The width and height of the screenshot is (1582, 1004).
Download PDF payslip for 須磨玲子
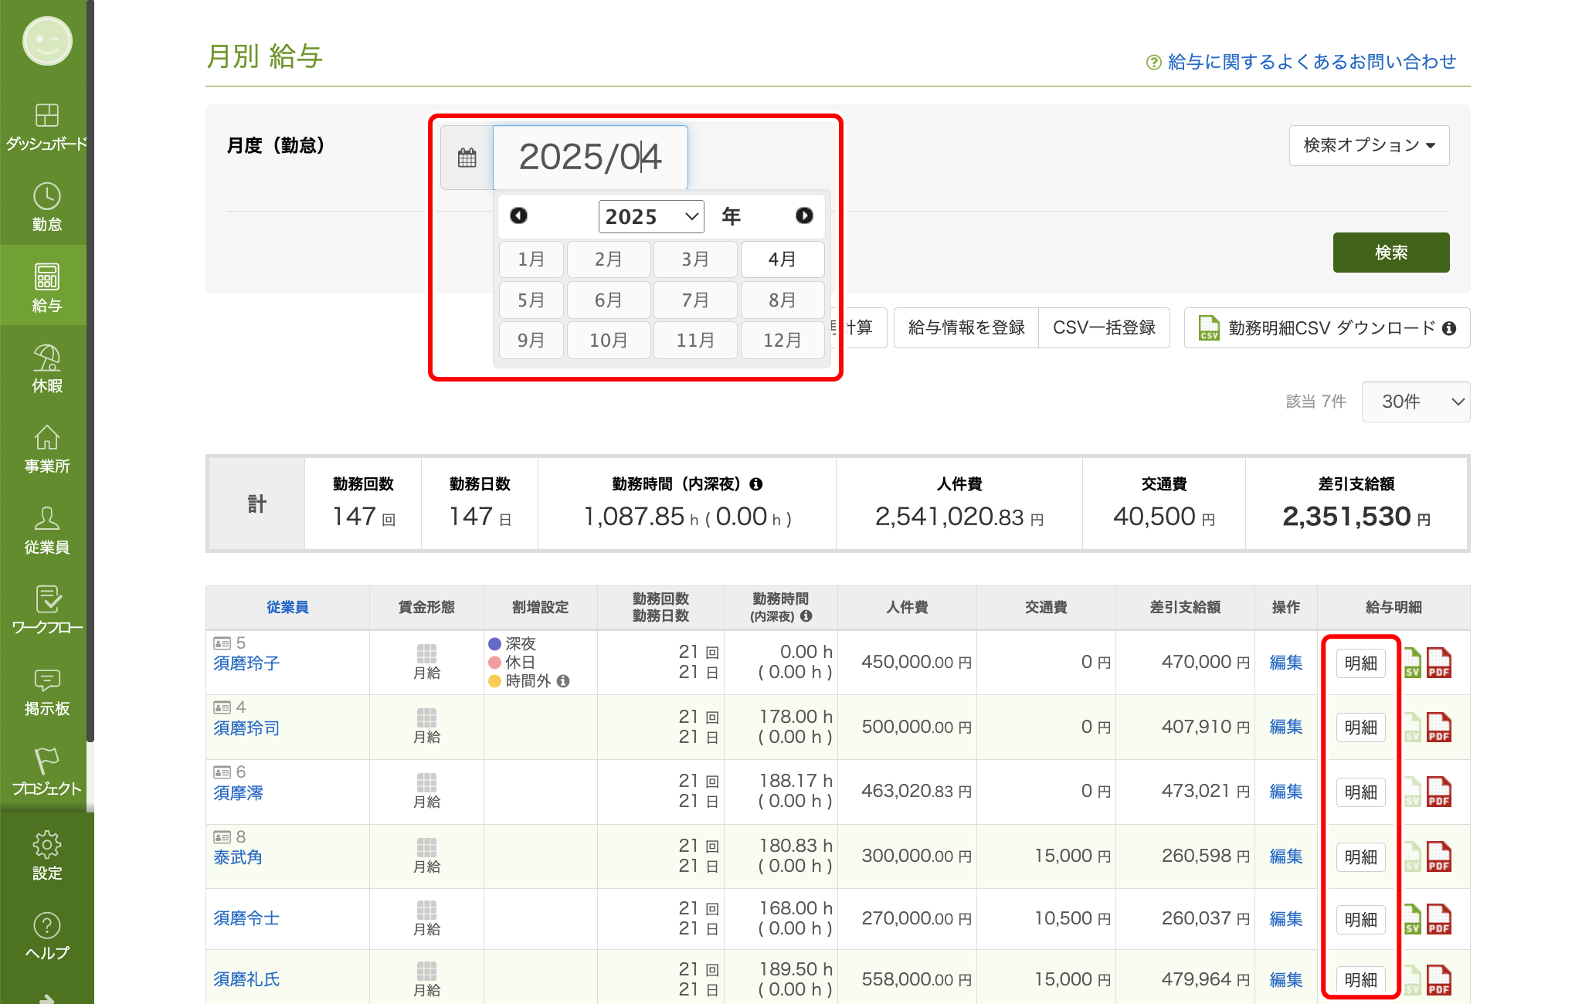[1438, 663]
